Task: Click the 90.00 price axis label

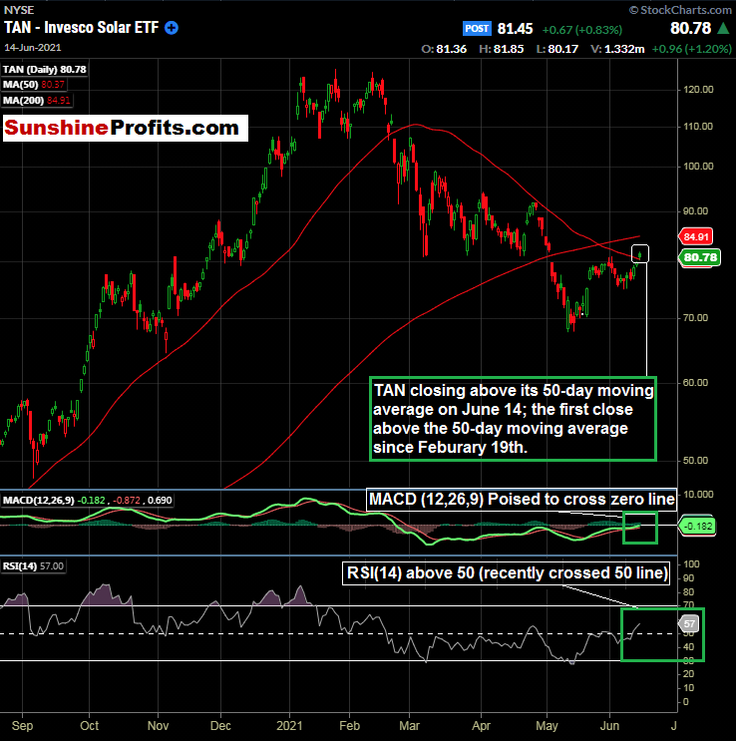Action: tap(695, 210)
